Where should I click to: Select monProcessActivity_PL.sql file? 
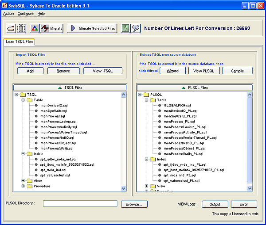click(x=185, y=132)
